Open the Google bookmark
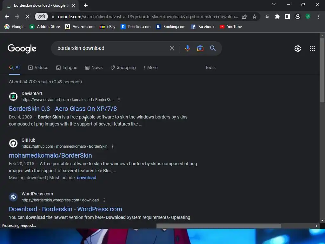 (x=15, y=27)
